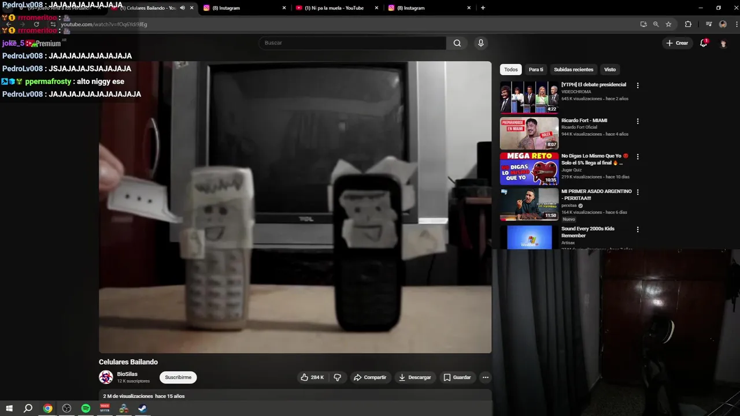Viewport: 740px width, 416px height.
Task: Click the YouTube search magnifier button
Action: [x=457, y=43]
